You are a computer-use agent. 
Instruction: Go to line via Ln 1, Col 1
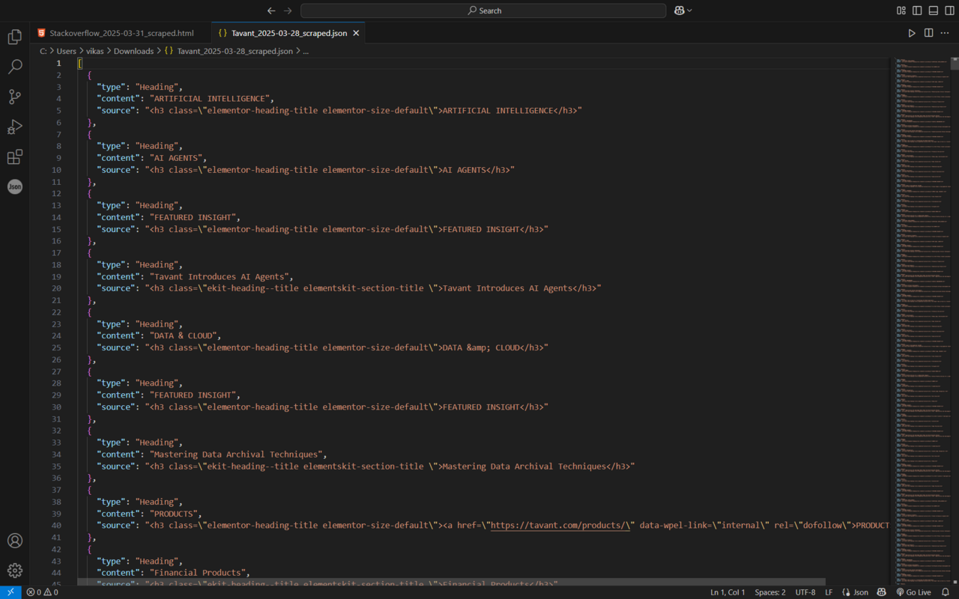tap(727, 592)
